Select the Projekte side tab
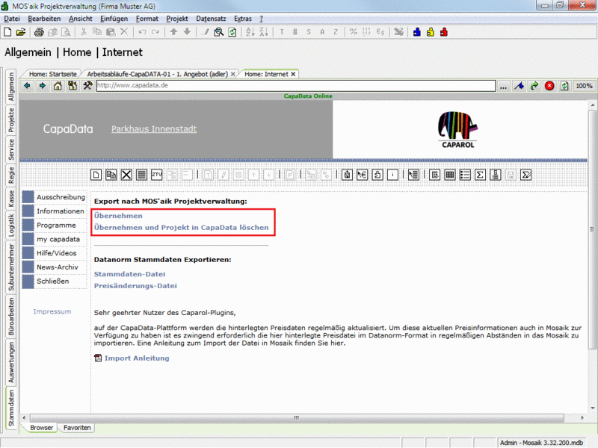Image resolution: width=598 pixels, height=448 pixels. point(11,120)
